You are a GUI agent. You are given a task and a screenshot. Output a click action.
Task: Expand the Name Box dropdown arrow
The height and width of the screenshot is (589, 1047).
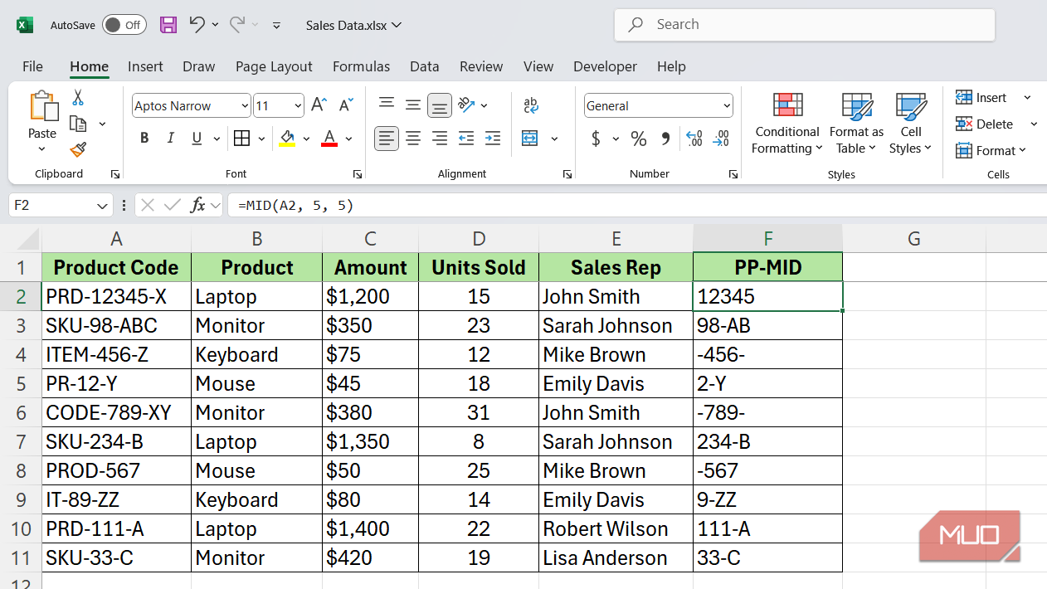tap(102, 206)
